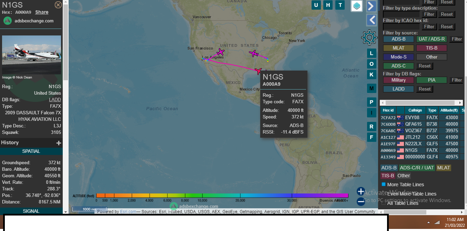Sort table by Altitude(ft) column
The height and width of the screenshot is (231, 467).
tap(449, 110)
